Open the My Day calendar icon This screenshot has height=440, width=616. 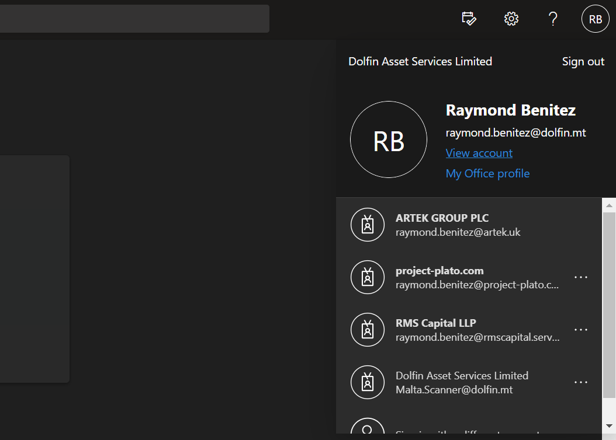[469, 19]
